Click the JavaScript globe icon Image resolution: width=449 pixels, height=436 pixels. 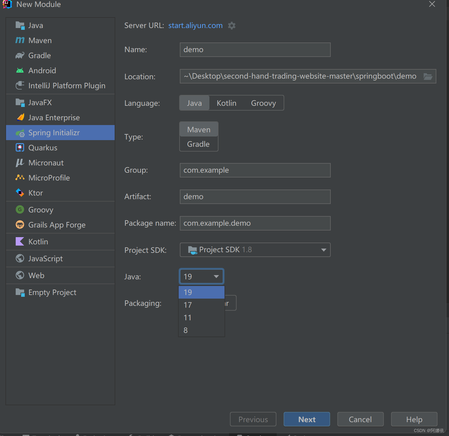coord(20,258)
